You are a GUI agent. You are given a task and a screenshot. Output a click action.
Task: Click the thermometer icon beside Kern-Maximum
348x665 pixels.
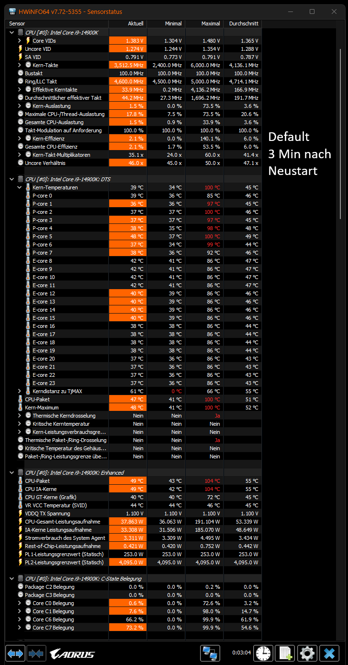coord(20,408)
